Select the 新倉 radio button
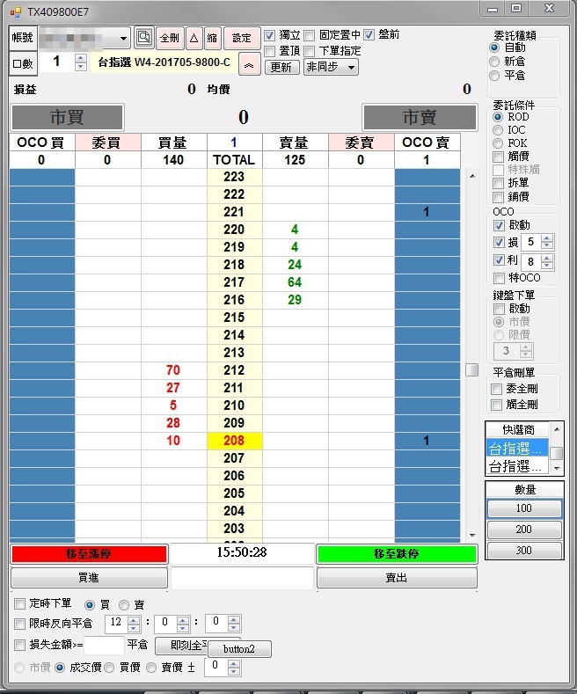This screenshot has width=577, height=694. tap(494, 62)
